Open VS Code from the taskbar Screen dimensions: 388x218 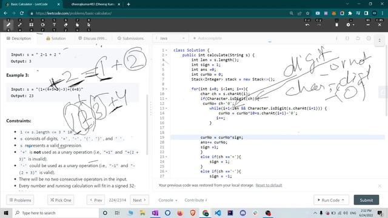(x=218, y=213)
